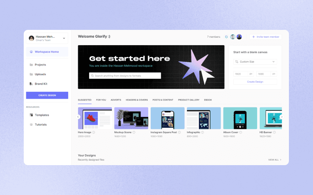Click the Uploads folder icon
Viewport: 313px width, 195px height.
31,74
